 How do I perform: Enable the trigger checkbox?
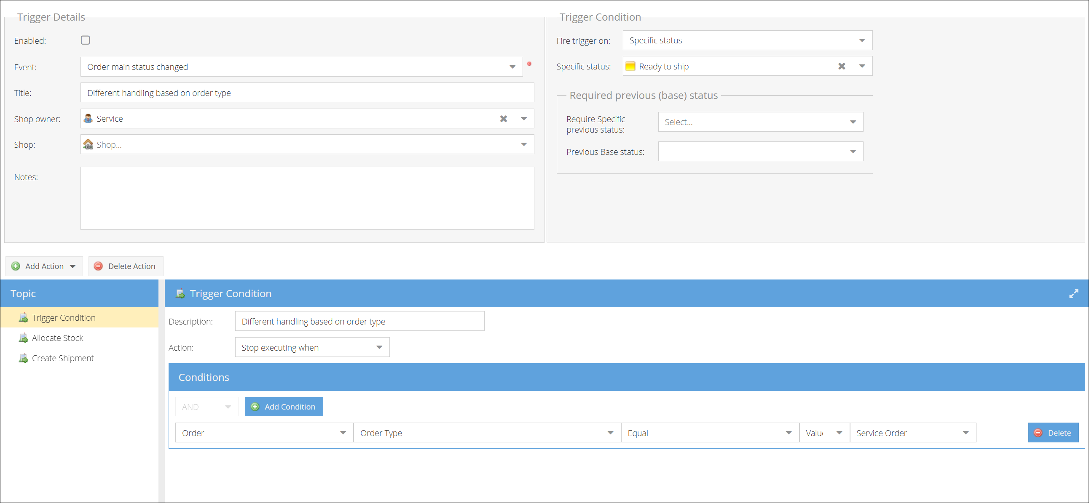coord(86,40)
